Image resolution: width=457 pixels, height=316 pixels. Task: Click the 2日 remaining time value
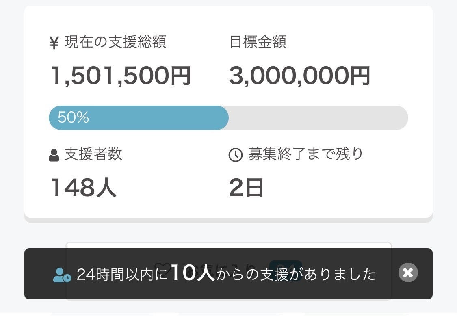246,188
